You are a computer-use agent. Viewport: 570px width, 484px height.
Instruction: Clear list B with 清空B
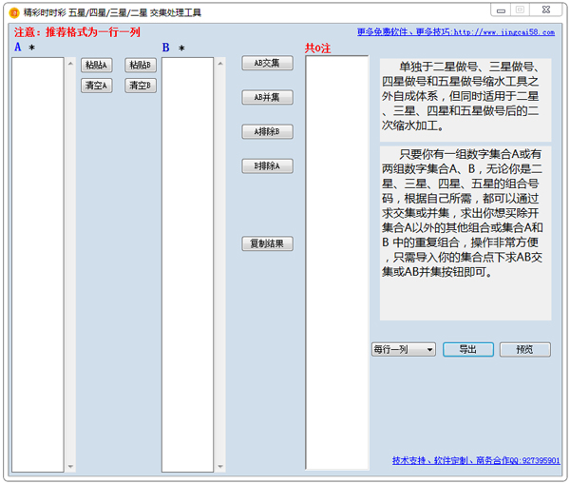[x=141, y=86]
